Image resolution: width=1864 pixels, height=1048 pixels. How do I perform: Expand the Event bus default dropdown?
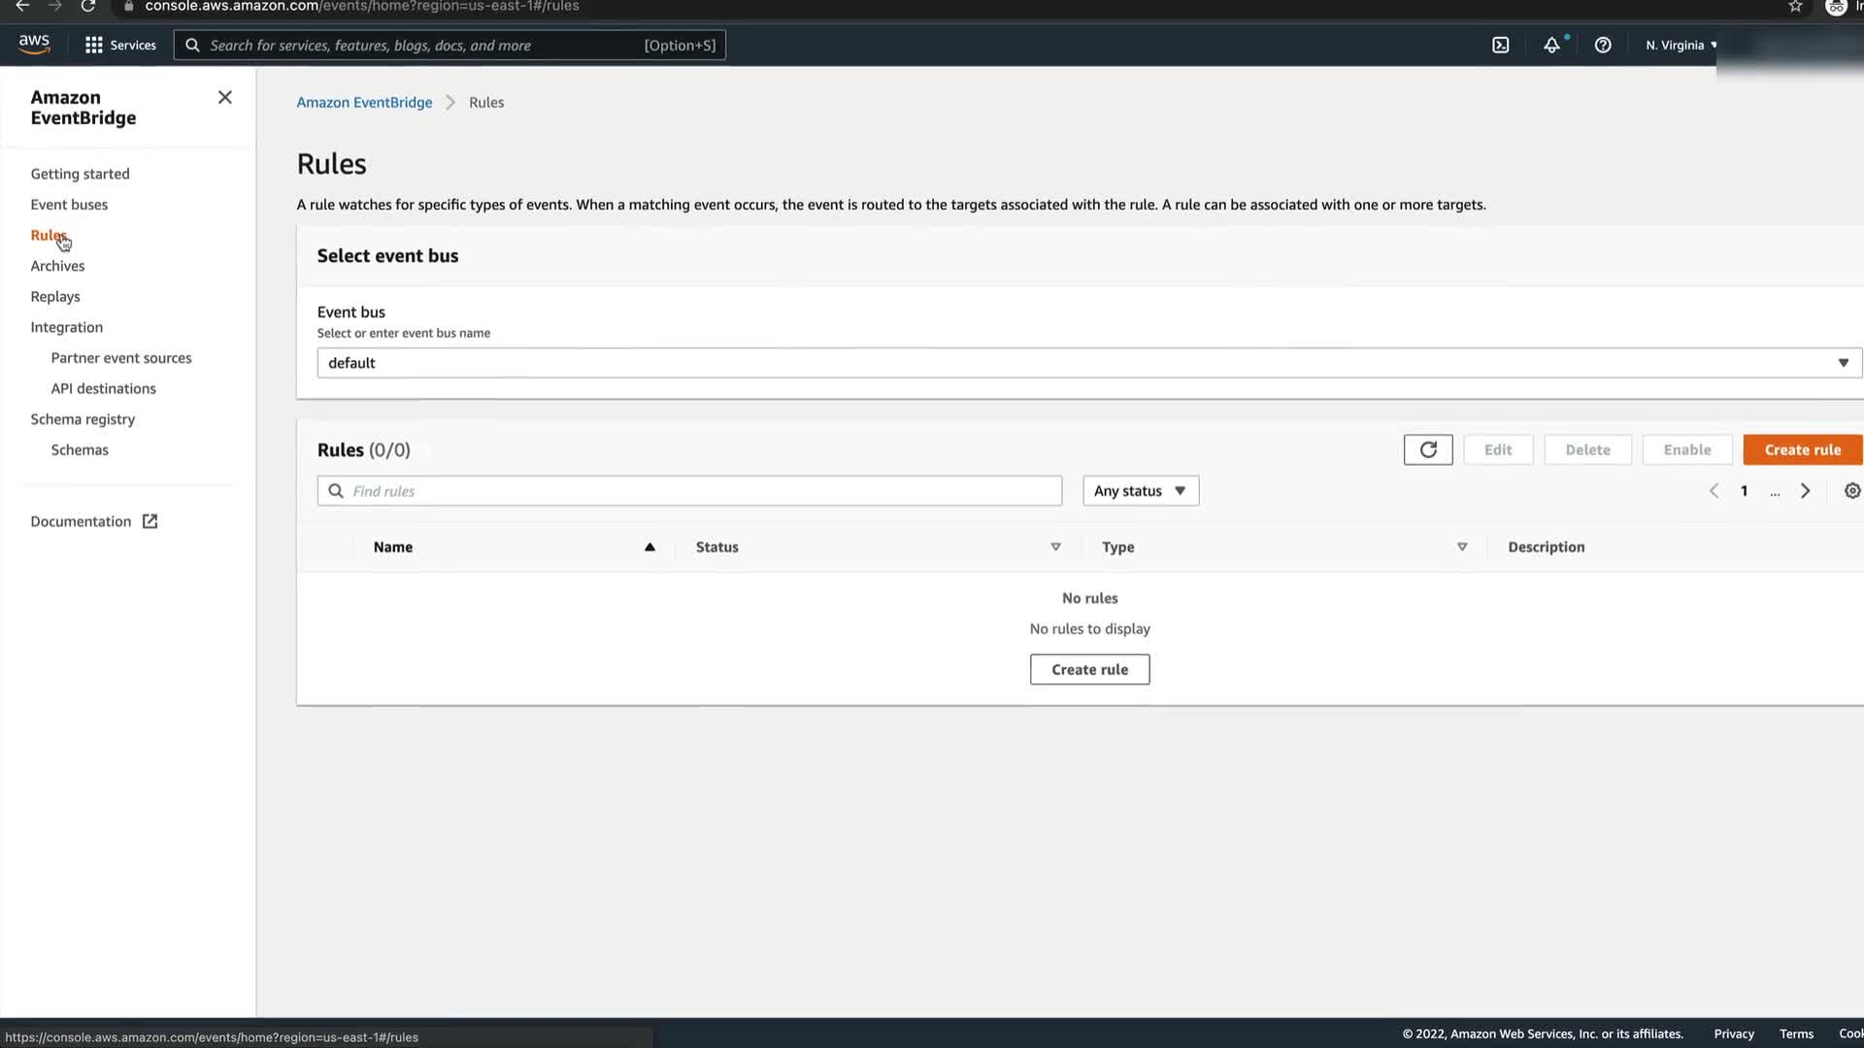tap(1087, 363)
